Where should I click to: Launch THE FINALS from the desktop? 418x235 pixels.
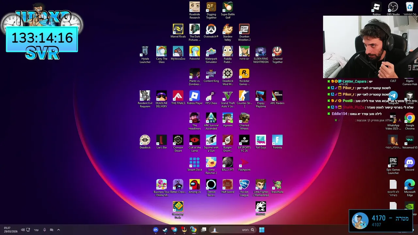178,98
